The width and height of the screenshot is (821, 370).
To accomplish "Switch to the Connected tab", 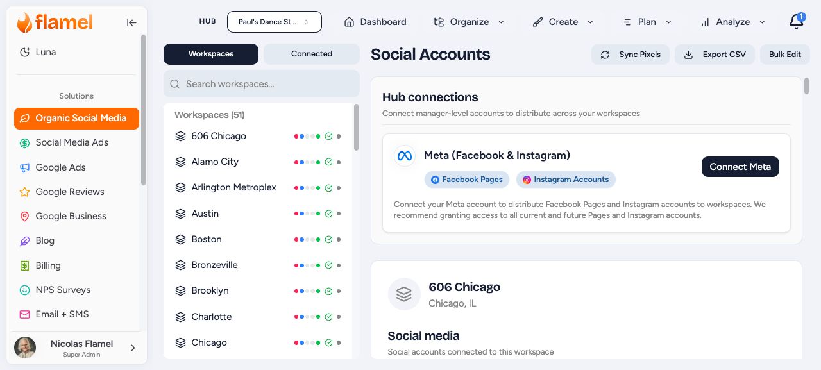I will point(312,54).
